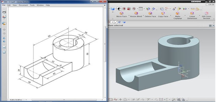Click the yellow triangle measure angle icon
This screenshot has width=216, height=102.
[197, 9]
